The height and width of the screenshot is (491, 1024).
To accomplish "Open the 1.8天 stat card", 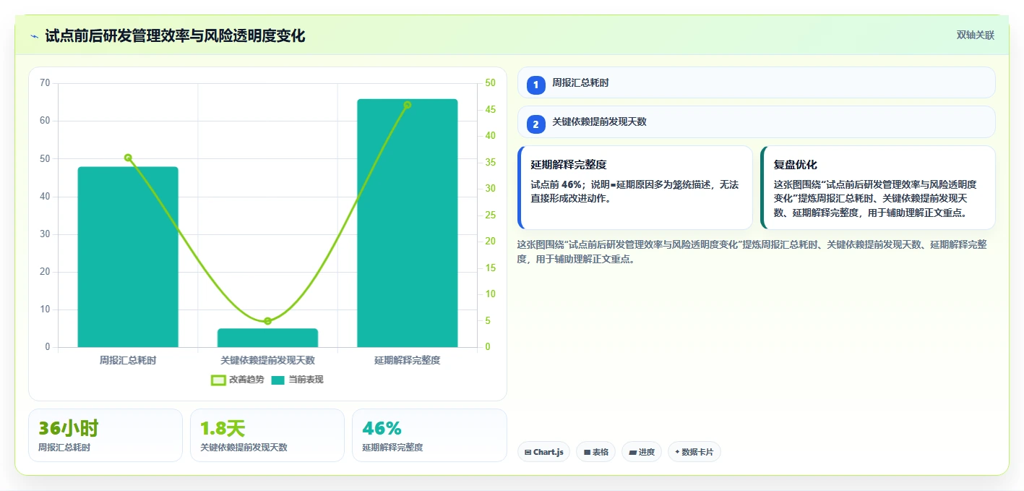I will [267, 435].
